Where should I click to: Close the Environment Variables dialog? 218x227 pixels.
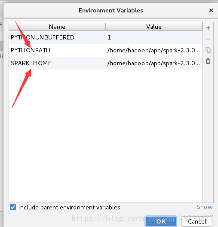tap(211, 10)
